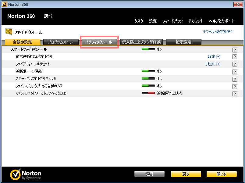245x183 pixels.
Task: Select the 通常使われないプロトコル label
Action: [34, 57]
